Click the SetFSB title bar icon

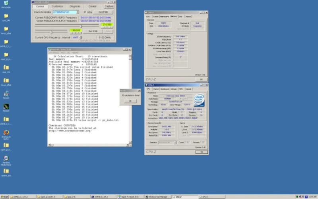pyautogui.click(x=33, y=2)
